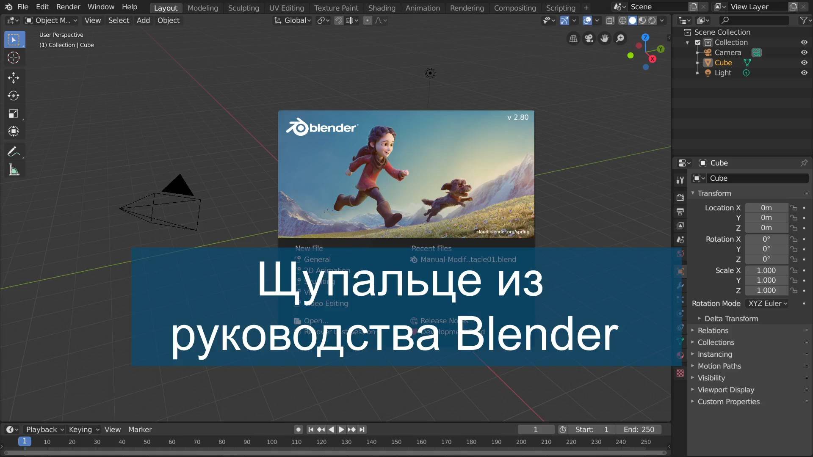Select the Cursor tool in the toolbar
This screenshot has height=457, width=813.
(x=14, y=58)
